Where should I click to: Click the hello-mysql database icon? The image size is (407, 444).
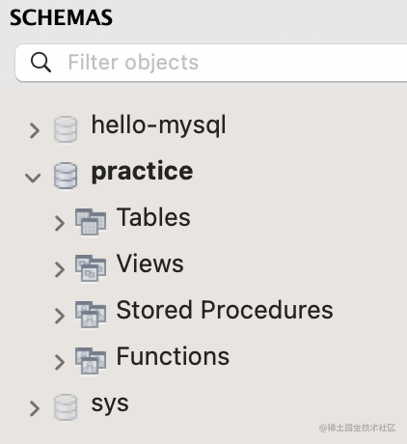pyautogui.click(x=66, y=129)
